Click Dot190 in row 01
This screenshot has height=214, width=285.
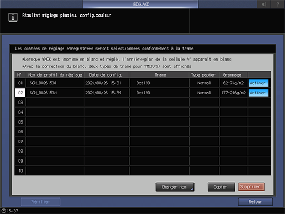(143, 83)
